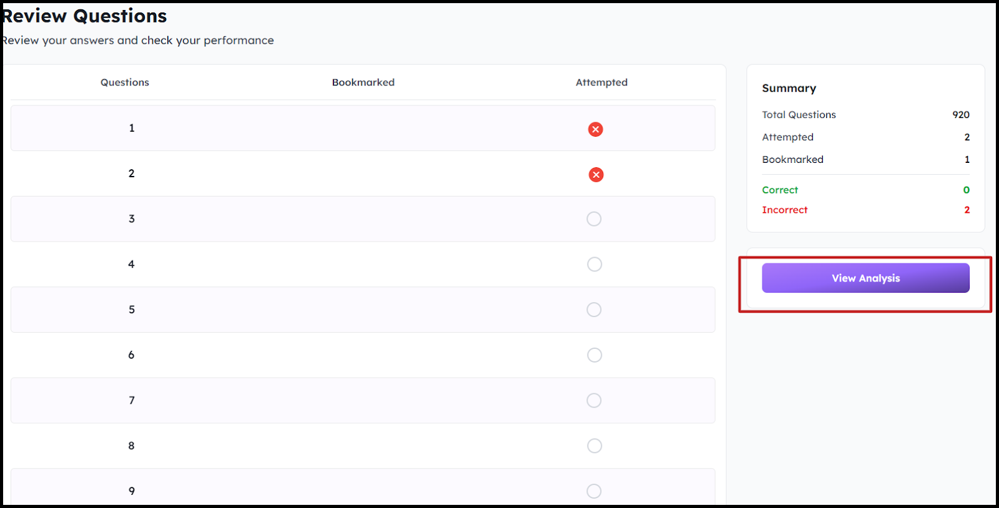Click the Bookmarked row in Summary
This screenshot has height=508, width=999.
pyautogui.click(x=793, y=160)
